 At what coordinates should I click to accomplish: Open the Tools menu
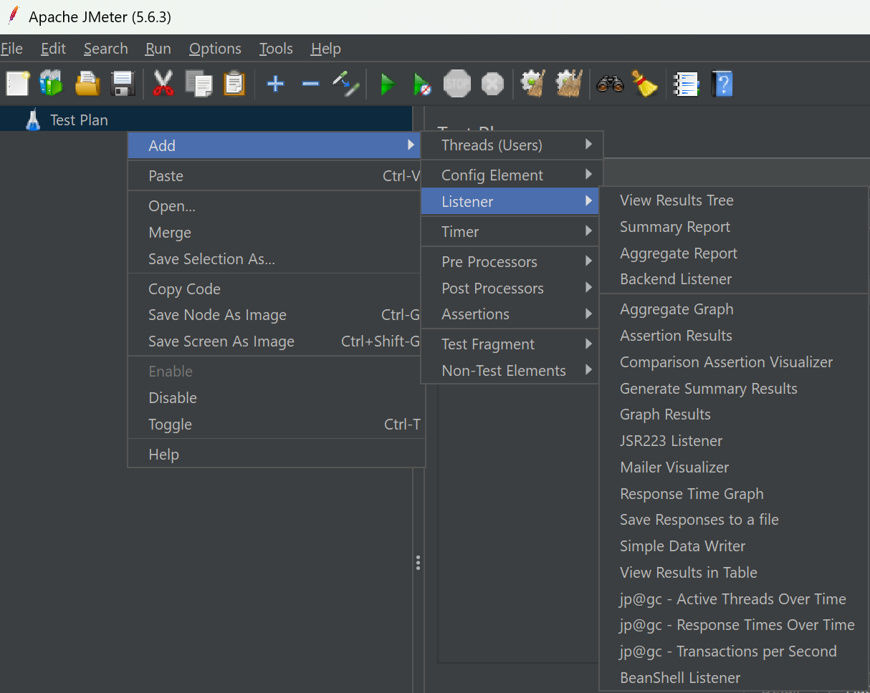(276, 49)
